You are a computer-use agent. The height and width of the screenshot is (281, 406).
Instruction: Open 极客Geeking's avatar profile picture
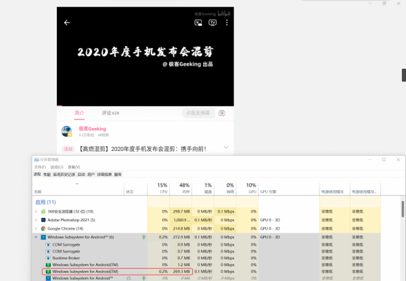[x=66, y=131]
